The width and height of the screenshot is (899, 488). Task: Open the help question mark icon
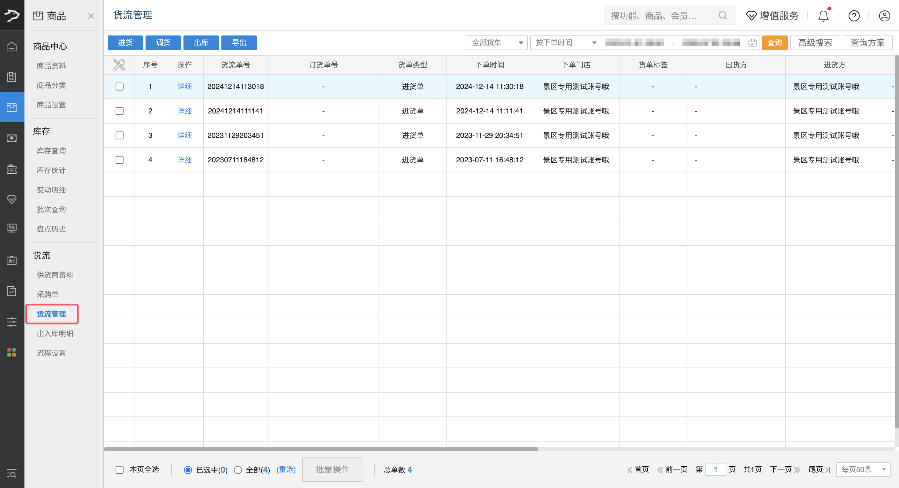coord(854,16)
